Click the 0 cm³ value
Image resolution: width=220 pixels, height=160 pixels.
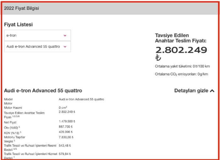[x=63, y=107]
